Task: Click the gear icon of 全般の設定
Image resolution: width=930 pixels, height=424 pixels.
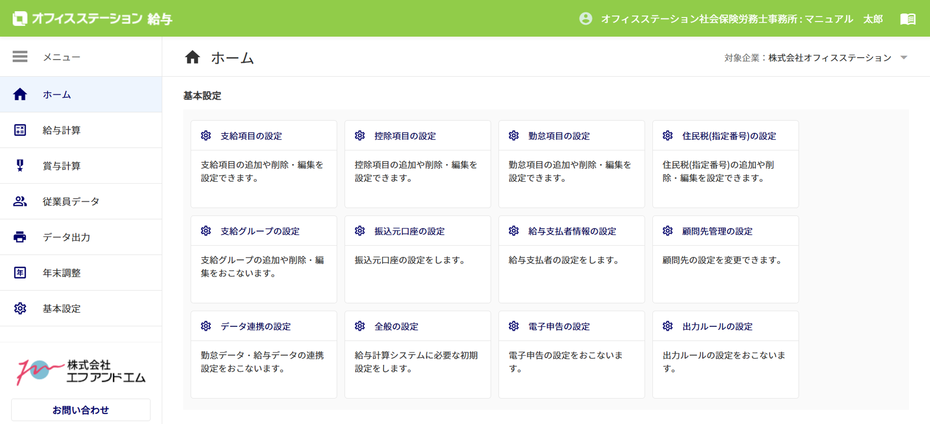Action: tap(360, 326)
